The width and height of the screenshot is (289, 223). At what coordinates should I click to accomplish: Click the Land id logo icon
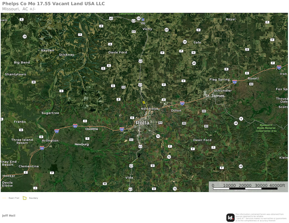(x=230, y=218)
